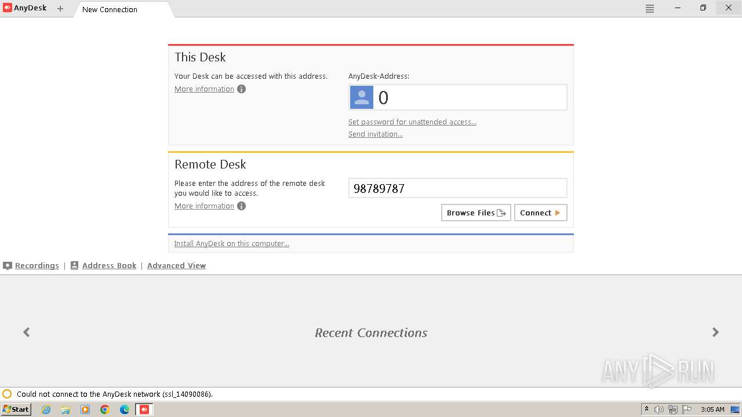This screenshot has height=417, width=742.
Task: Click the Browse Files button
Action: [476, 213]
